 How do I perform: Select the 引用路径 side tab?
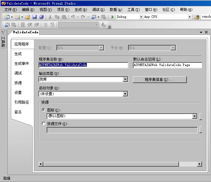22,102
